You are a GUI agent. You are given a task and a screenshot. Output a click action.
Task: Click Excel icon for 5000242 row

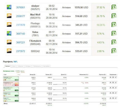point(114,51)
